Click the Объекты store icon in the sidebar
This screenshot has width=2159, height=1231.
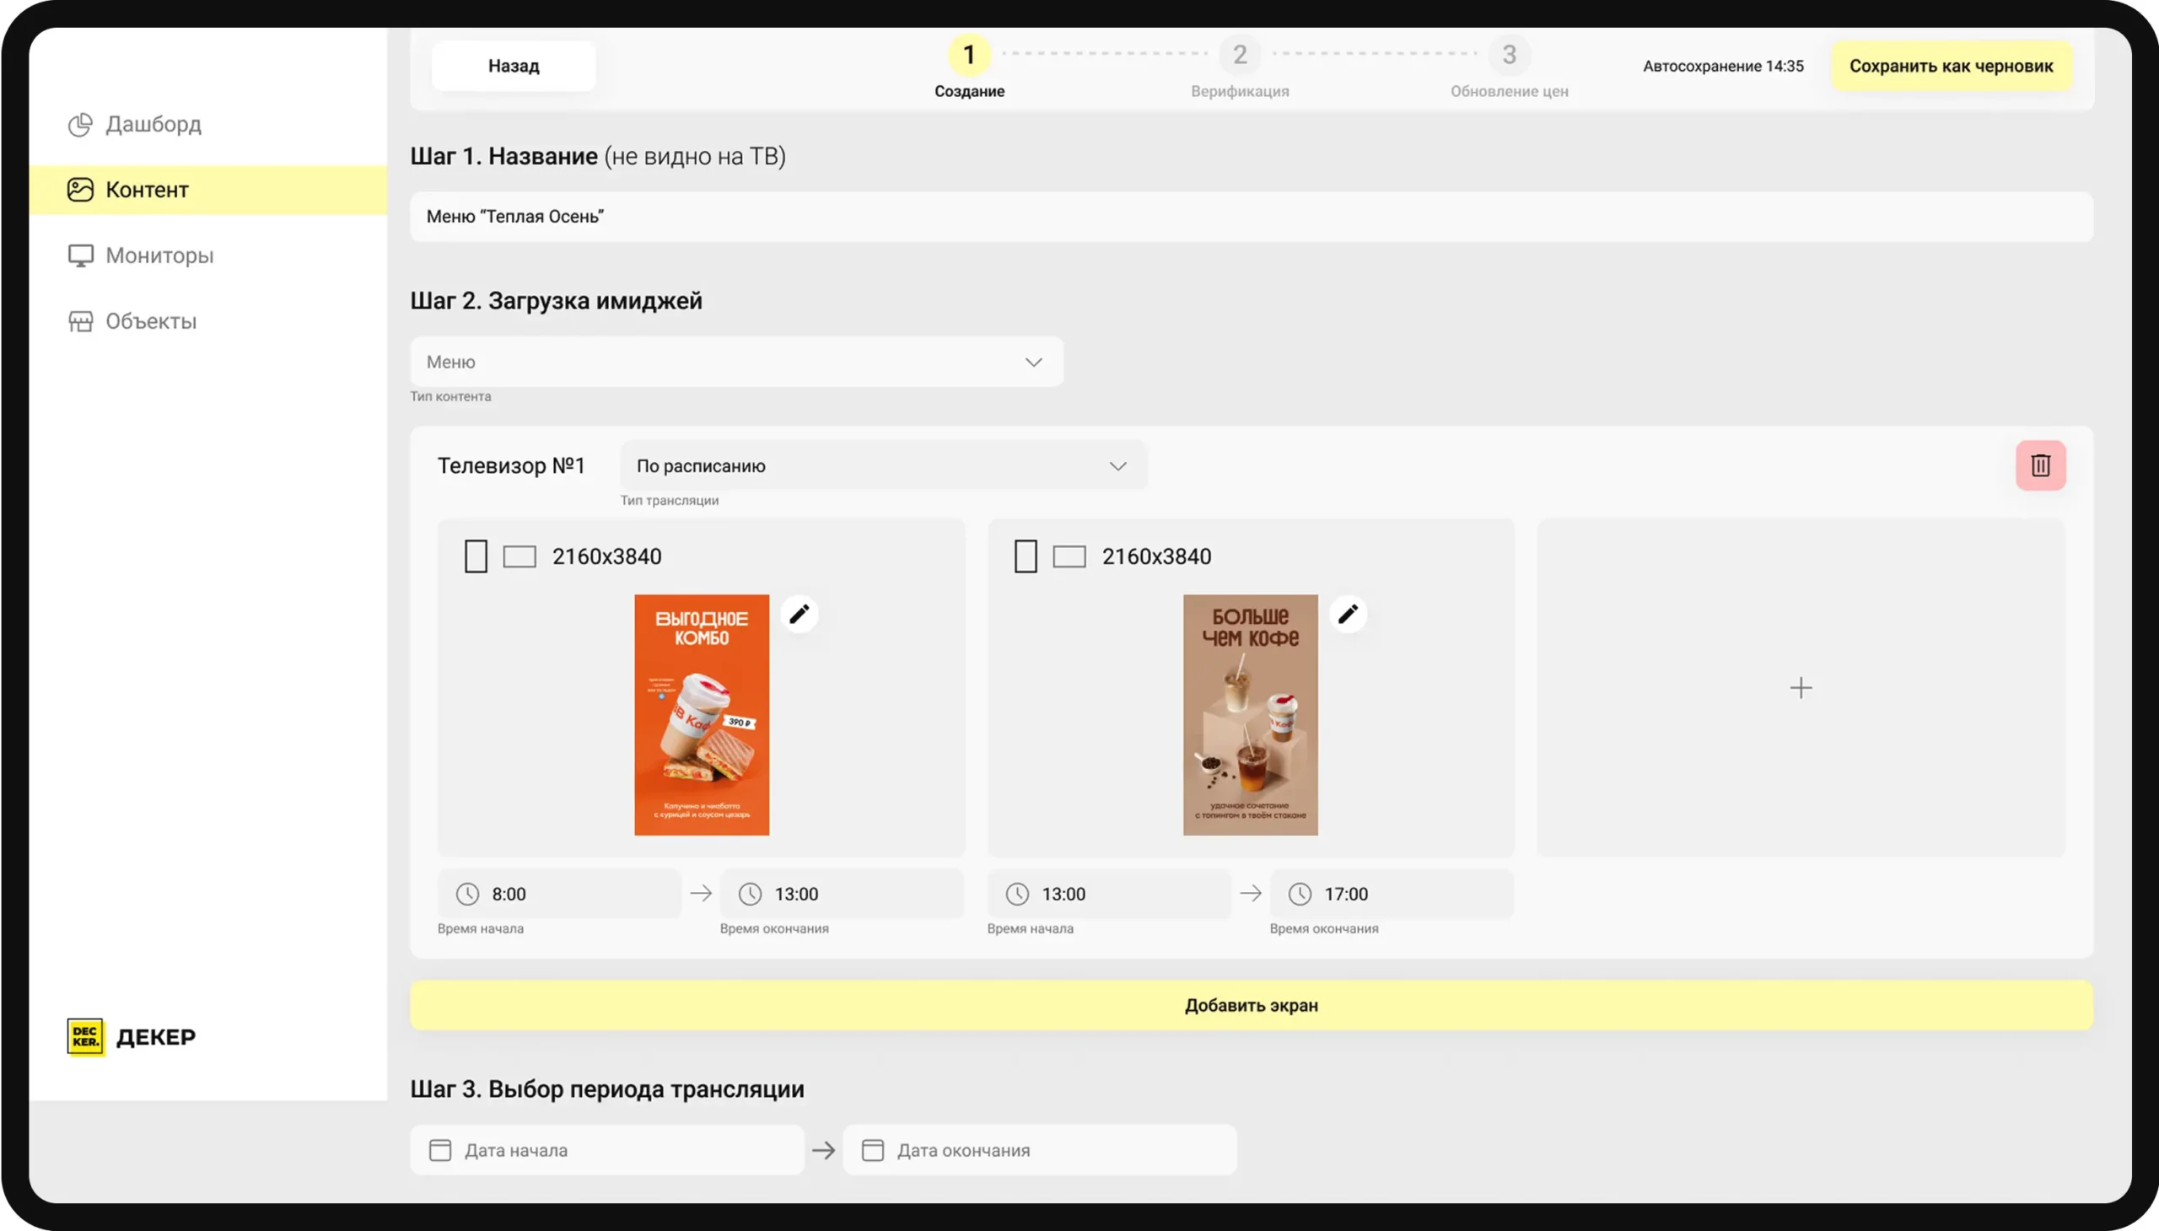pos(80,321)
